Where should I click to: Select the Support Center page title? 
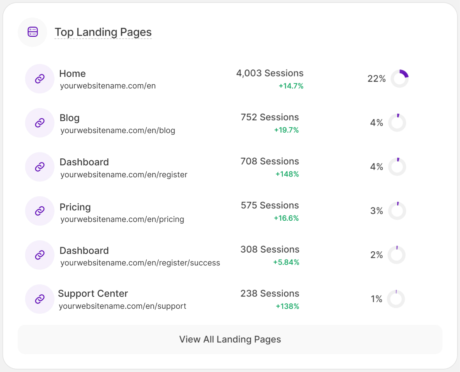coord(93,293)
